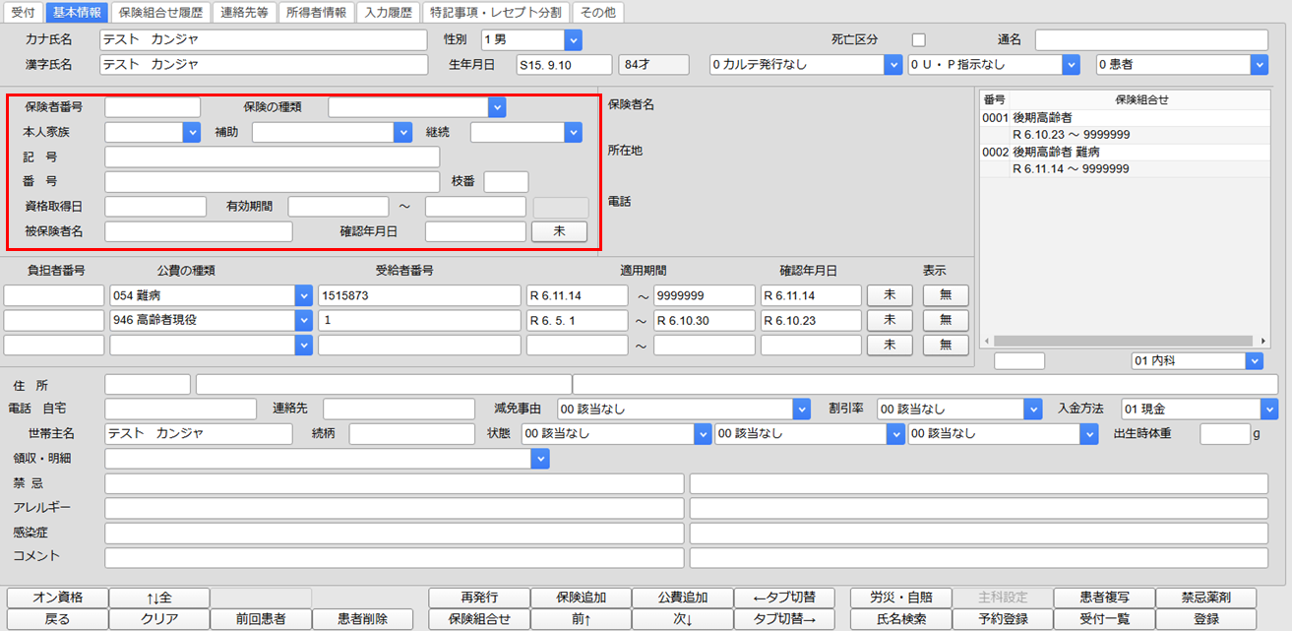Click the 未 button in the 難病 row
The height and width of the screenshot is (631, 1292).
(890, 295)
